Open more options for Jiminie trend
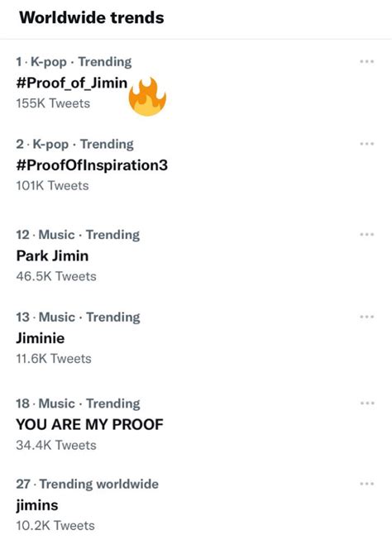 pos(367,317)
